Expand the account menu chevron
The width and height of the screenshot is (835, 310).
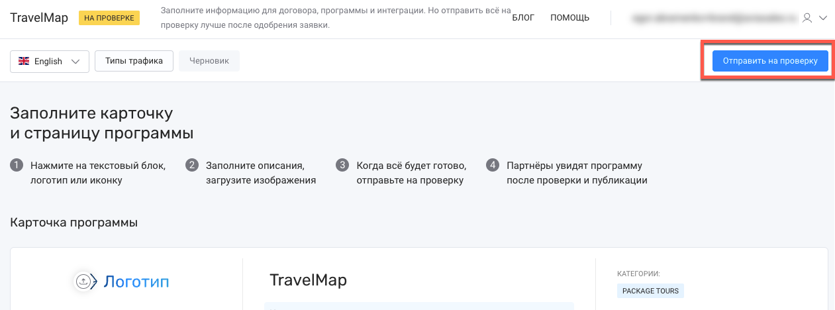pyautogui.click(x=823, y=19)
